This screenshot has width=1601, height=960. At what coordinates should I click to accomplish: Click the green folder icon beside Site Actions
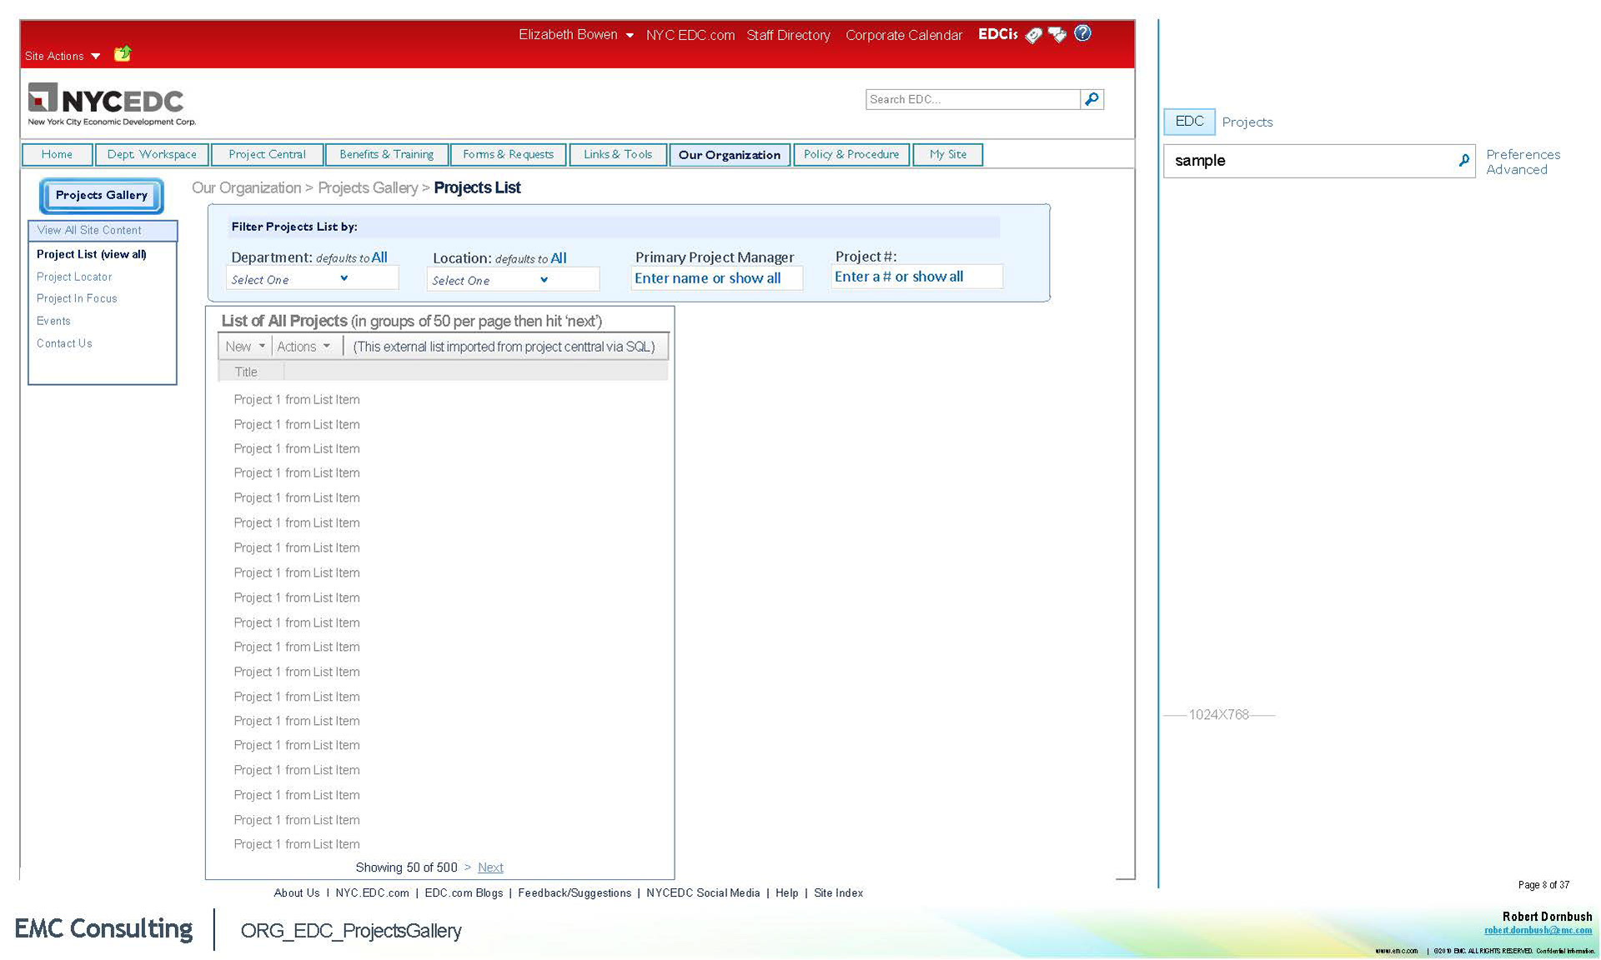pos(123,54)
